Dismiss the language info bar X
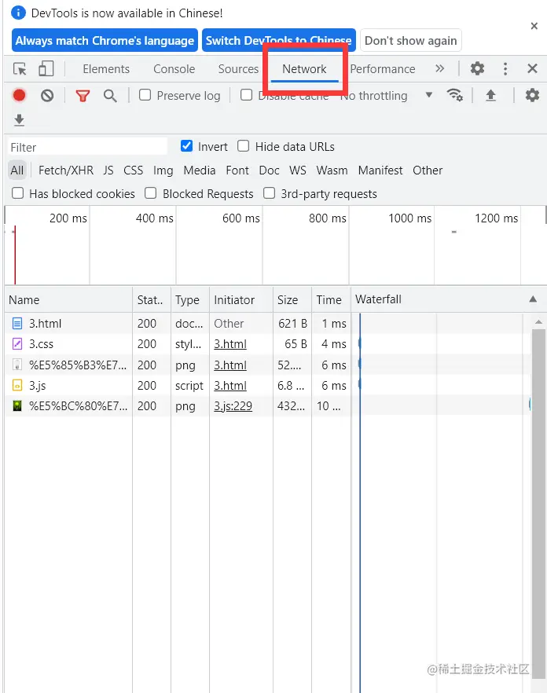The image size is (547, 693). tap(534, 26)
